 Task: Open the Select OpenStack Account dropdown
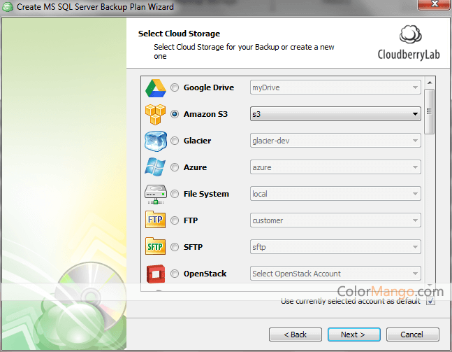(335, 274)
